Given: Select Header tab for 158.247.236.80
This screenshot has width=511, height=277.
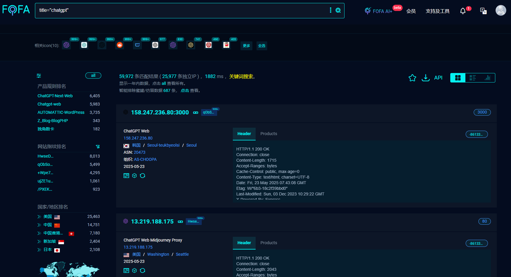Looking at the screenshot, I should (x=244, y=134).
